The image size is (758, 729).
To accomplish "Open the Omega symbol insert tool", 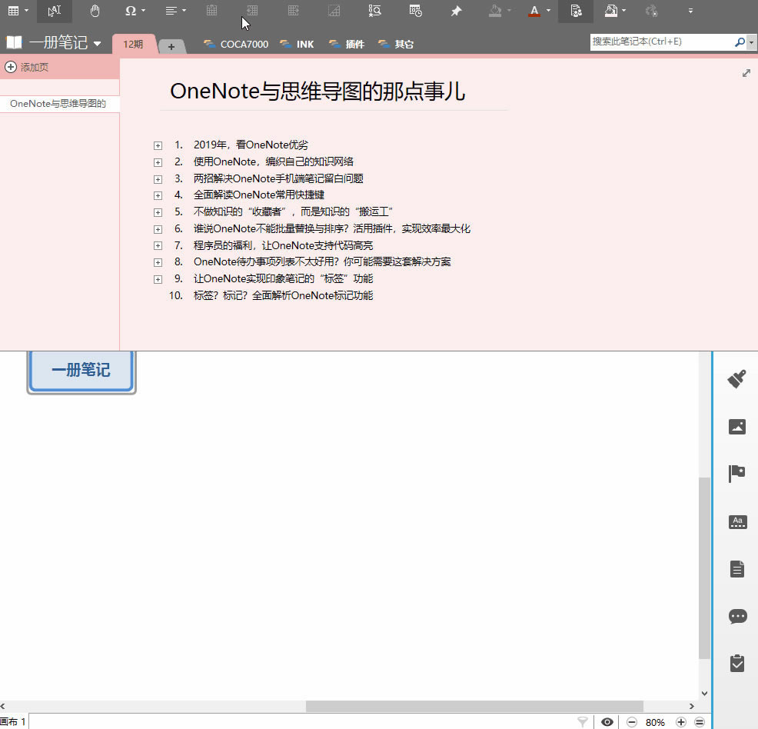I will click(x=130, y=11).
